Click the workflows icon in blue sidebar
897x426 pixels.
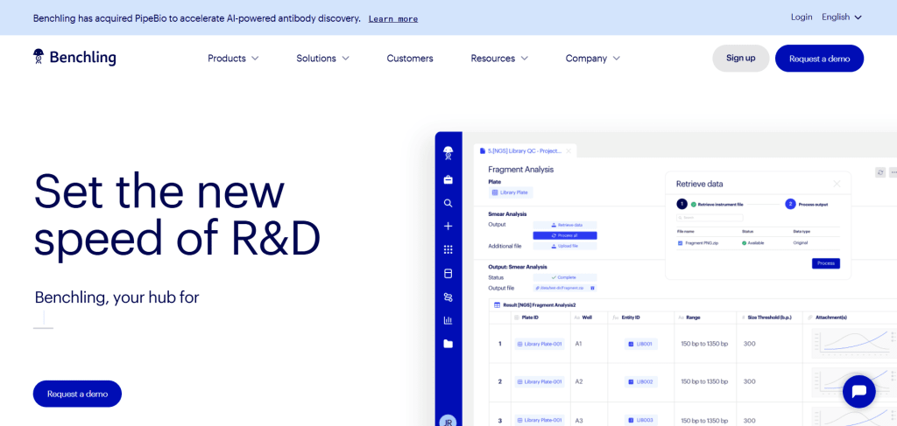pos(448,297)
